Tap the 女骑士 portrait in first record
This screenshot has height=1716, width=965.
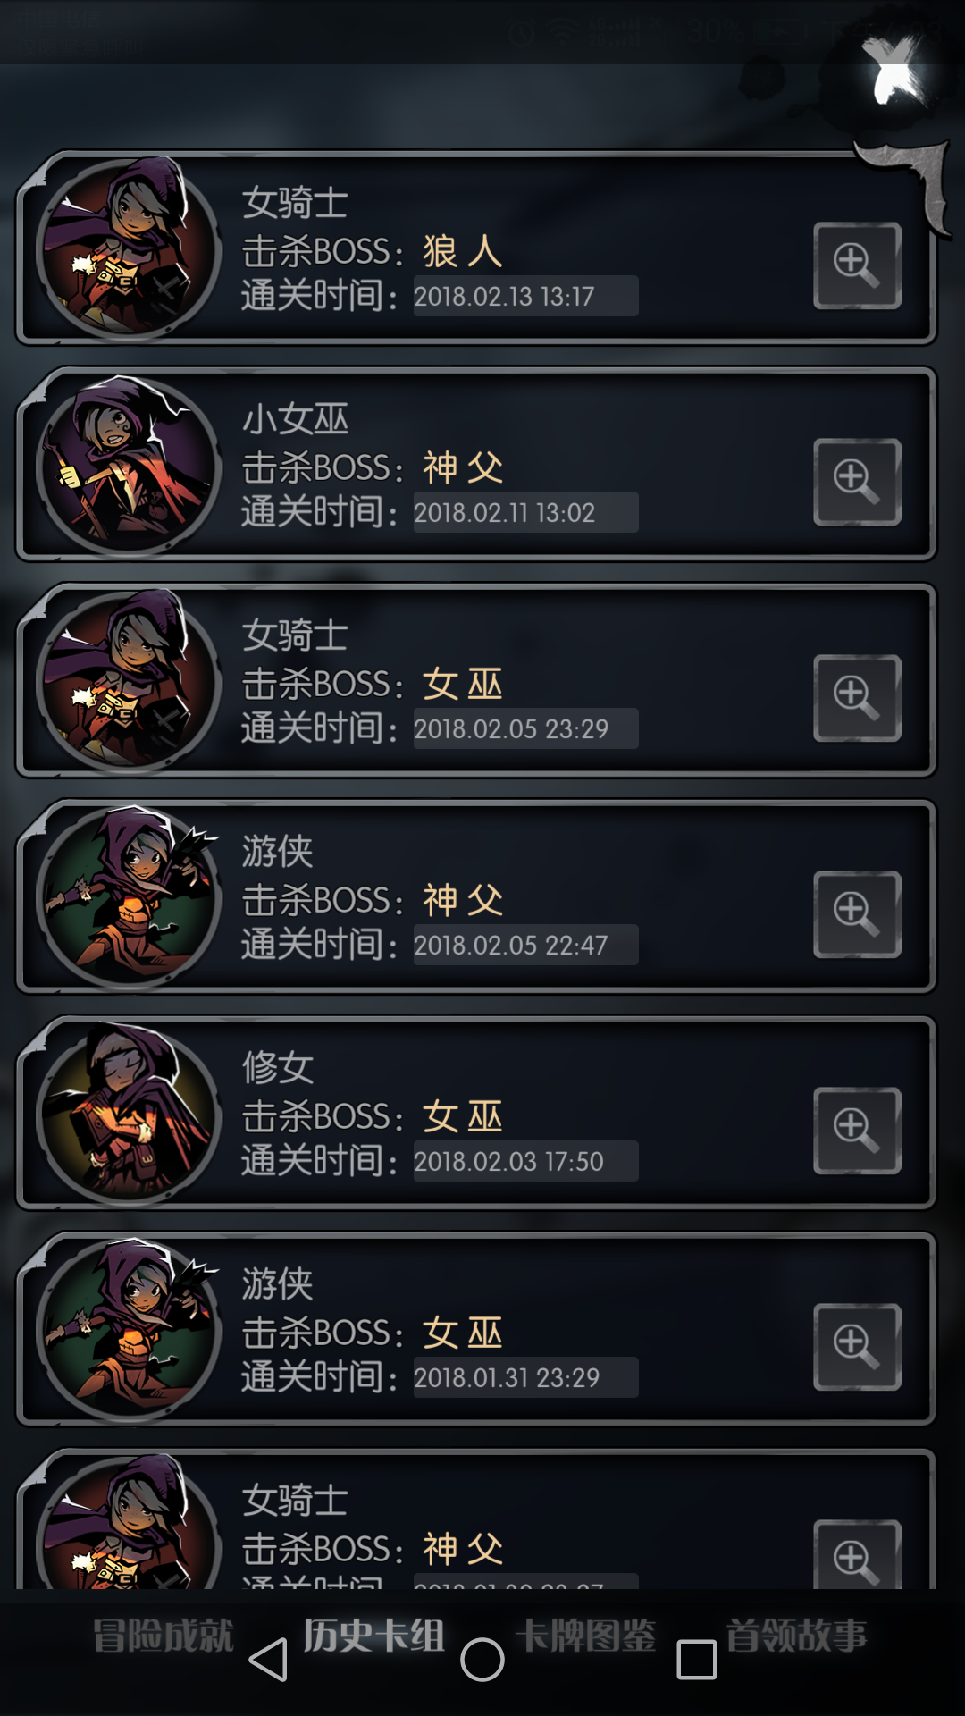pos(129,249)
